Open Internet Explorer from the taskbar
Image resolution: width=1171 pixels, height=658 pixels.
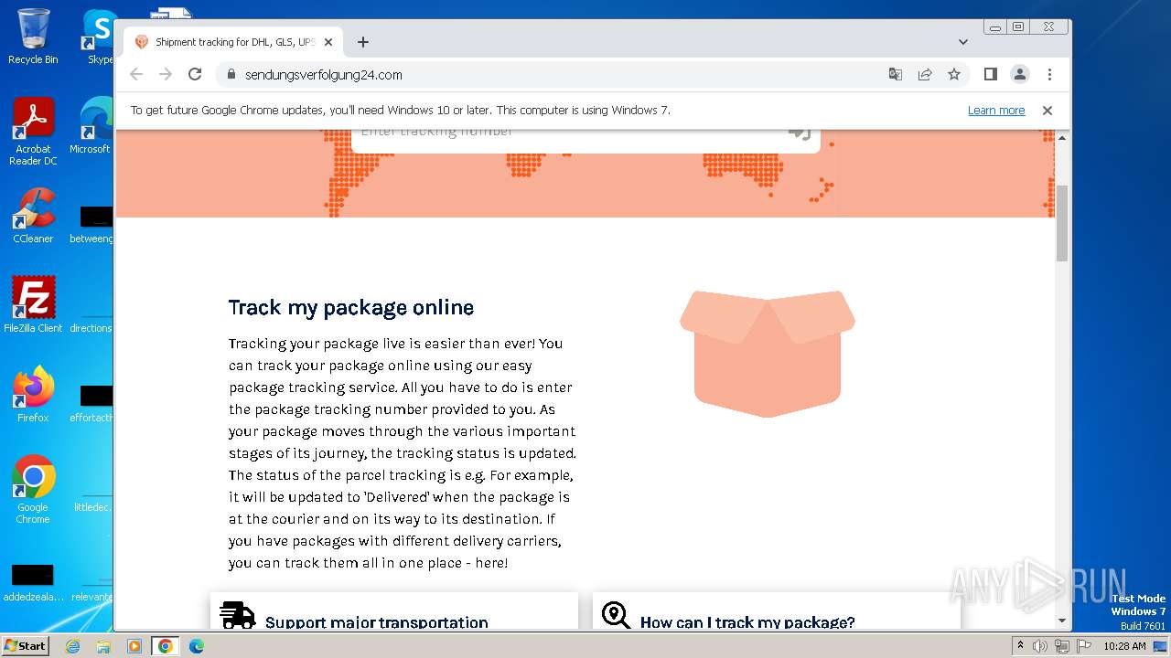coord(73,646)
